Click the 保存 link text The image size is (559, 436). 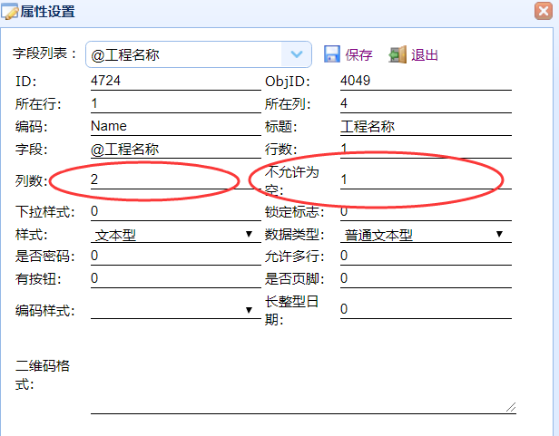[x=358, y=55]
